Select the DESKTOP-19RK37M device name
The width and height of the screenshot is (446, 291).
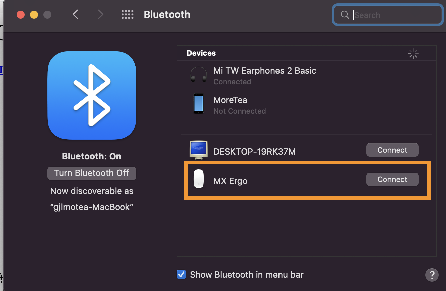click(254, 152)
